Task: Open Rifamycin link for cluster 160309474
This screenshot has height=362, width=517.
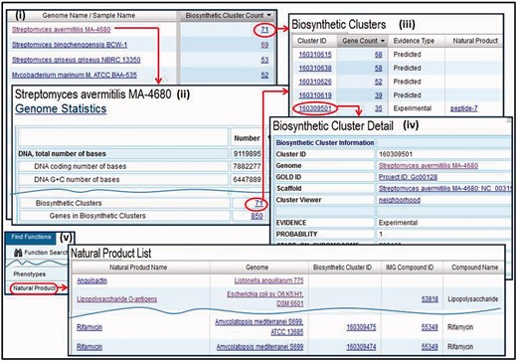Action: 89,347
